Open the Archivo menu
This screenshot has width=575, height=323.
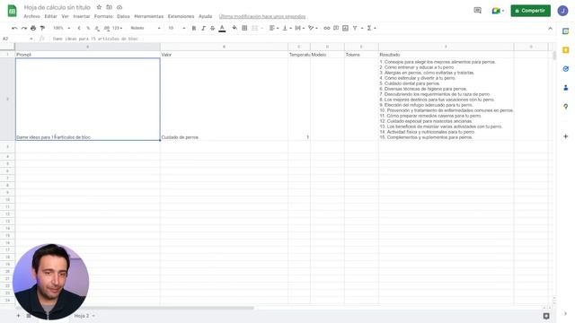[32, 16]
